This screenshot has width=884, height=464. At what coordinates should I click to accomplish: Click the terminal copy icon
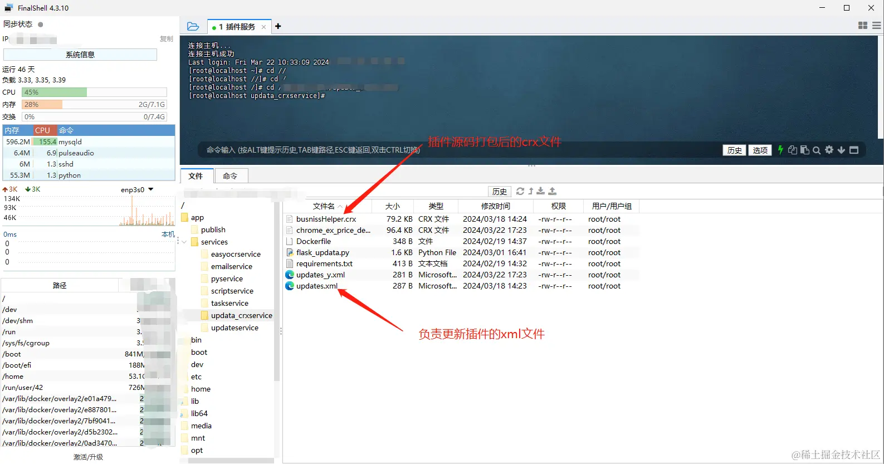point(793,150)
